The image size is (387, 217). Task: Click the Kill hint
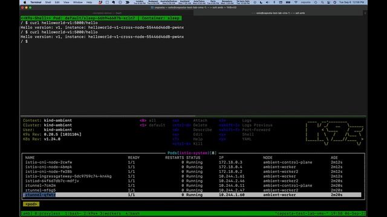(198, 143)
